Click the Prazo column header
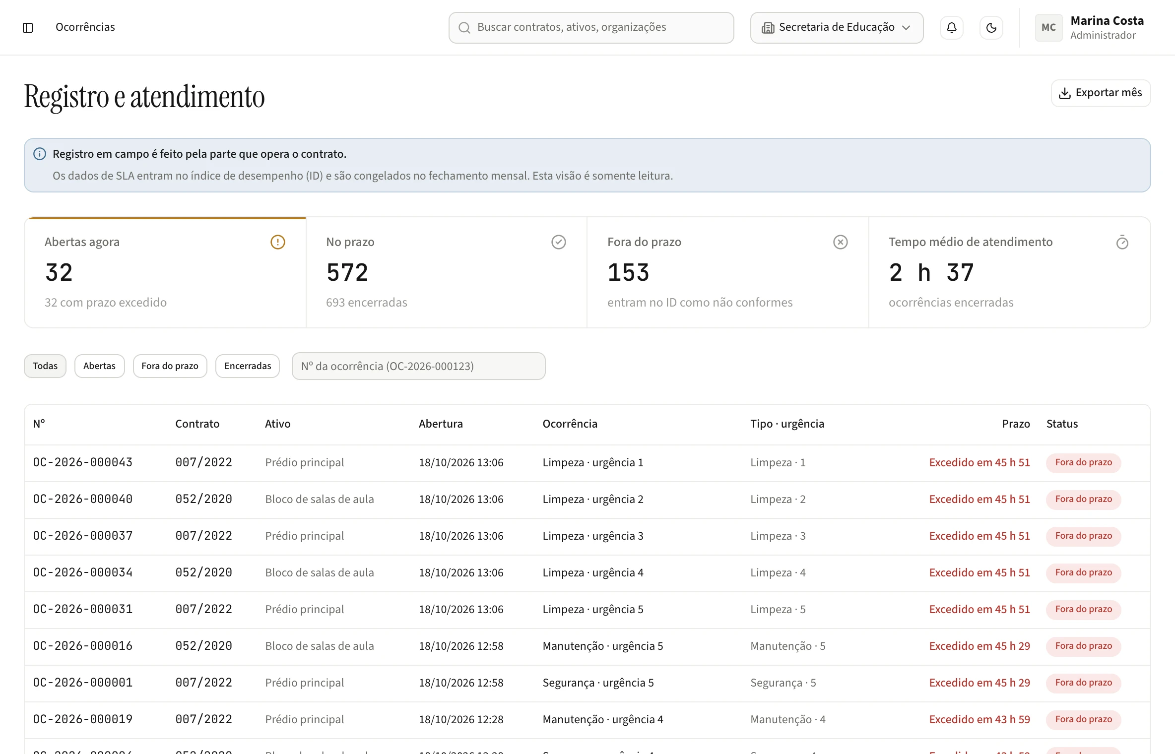1175x754 pixels. 1016,424
